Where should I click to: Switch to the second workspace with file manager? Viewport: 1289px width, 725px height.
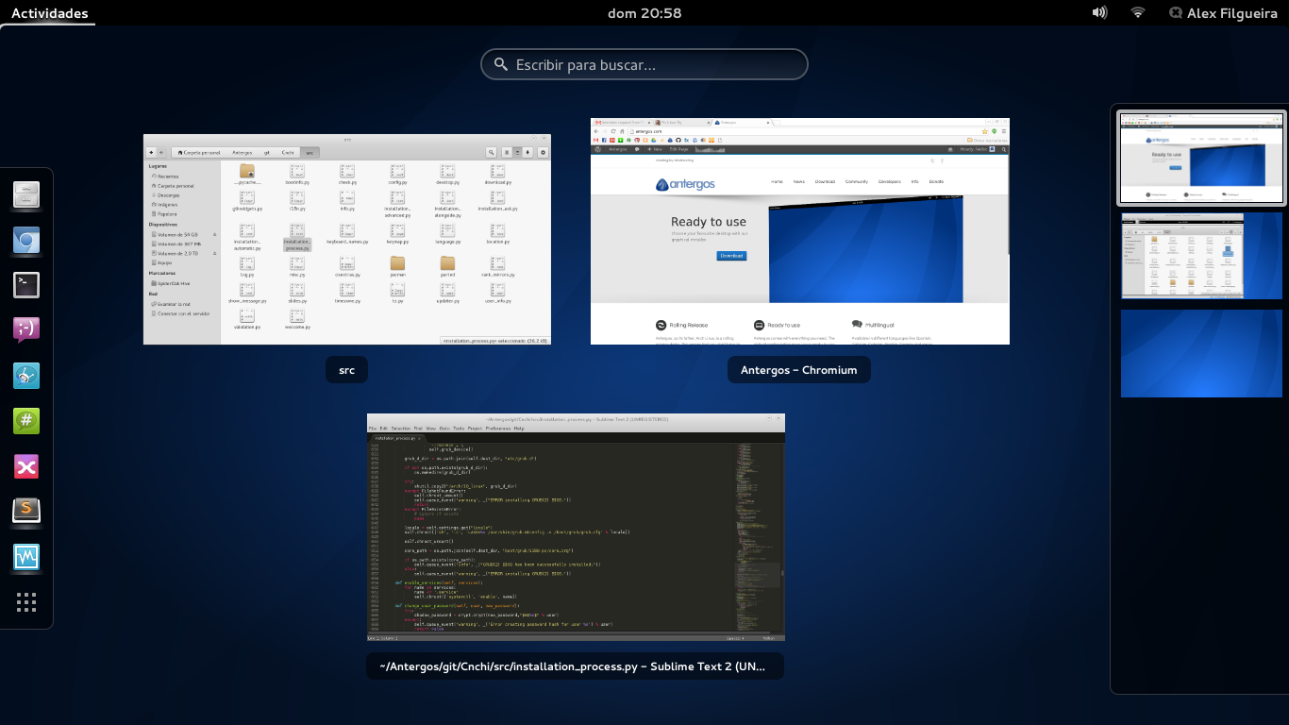pyautogui.click(x=1201, y=256)
